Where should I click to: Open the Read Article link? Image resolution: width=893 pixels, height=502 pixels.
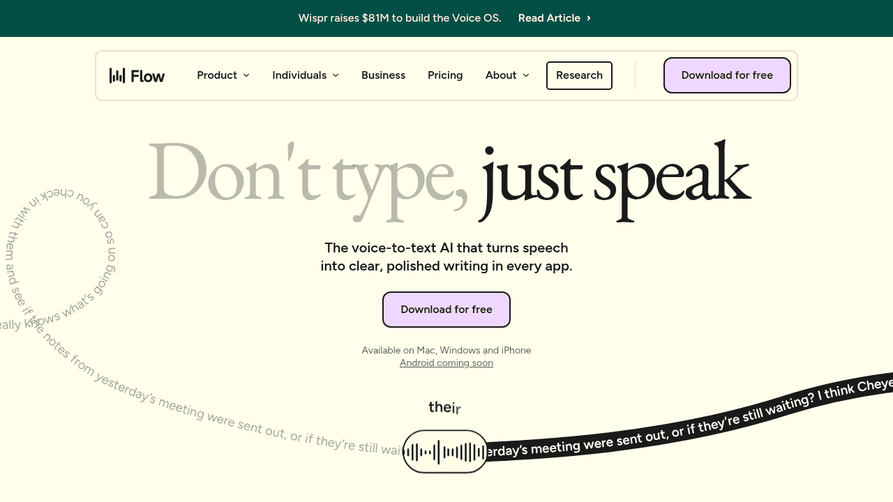[x=555, y=18]
